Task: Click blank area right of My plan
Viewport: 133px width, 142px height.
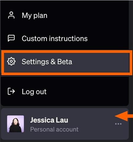Action: pos(87,15)
